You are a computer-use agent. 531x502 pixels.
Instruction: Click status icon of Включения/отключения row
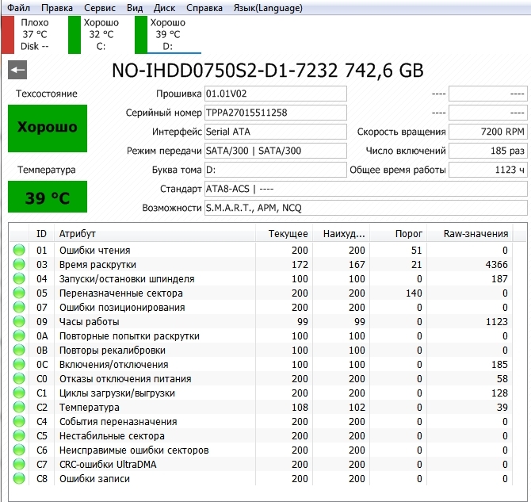[x=19, y=364]
